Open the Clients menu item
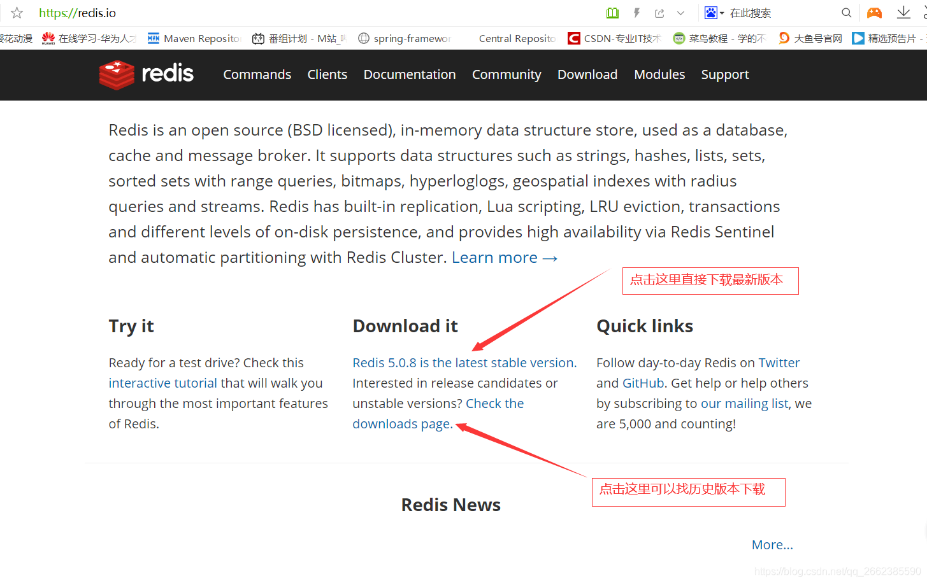The image size is (927, 583). [327, 74]
